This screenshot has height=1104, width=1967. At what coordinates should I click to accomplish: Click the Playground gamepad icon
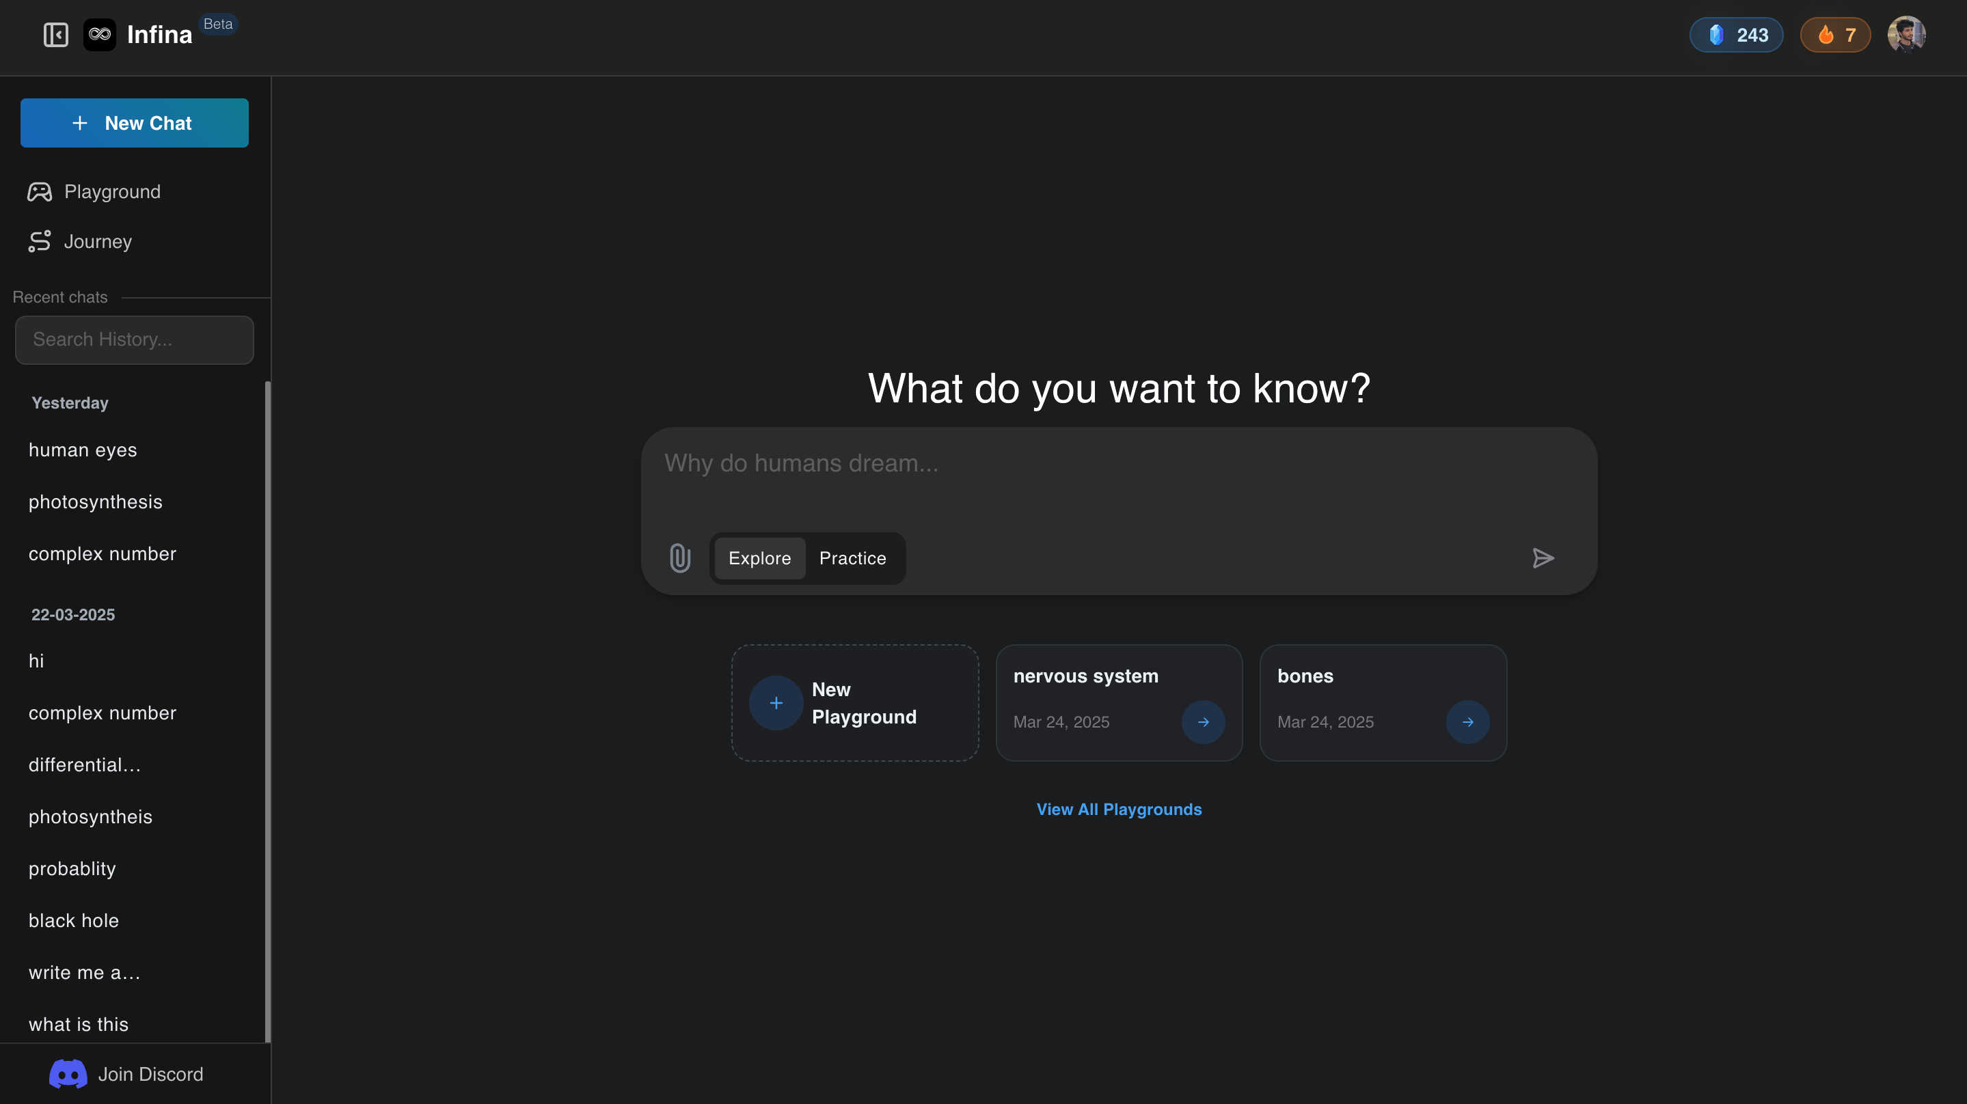click(40, 192)
